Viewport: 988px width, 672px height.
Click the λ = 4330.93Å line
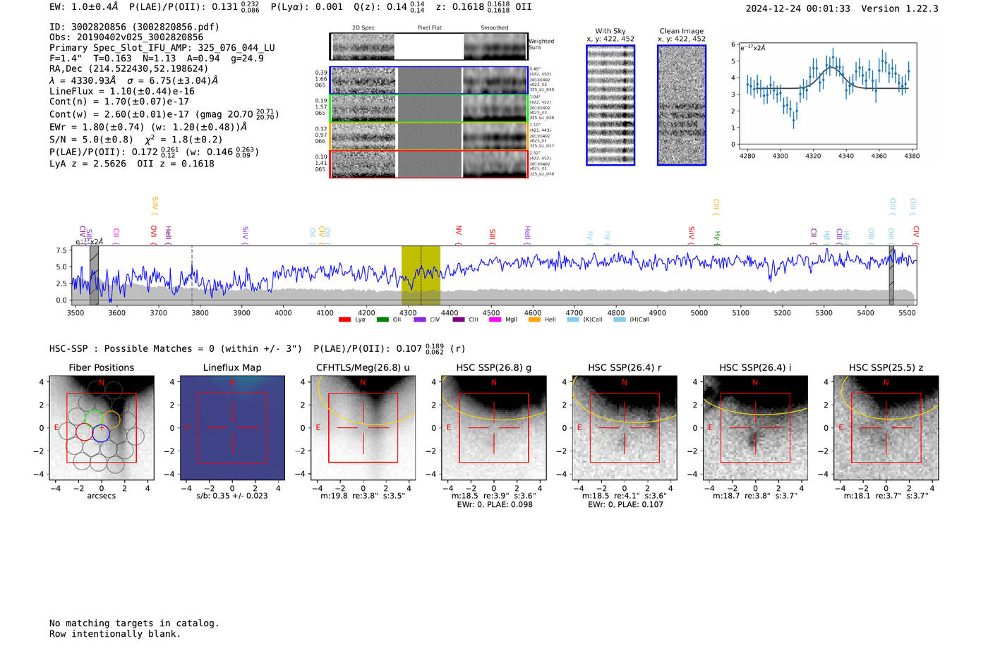[x=134, y=80]
